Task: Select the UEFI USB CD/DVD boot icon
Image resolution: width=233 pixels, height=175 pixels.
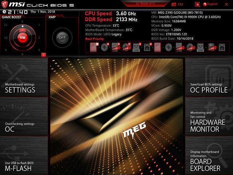Action: coord(126,47)
